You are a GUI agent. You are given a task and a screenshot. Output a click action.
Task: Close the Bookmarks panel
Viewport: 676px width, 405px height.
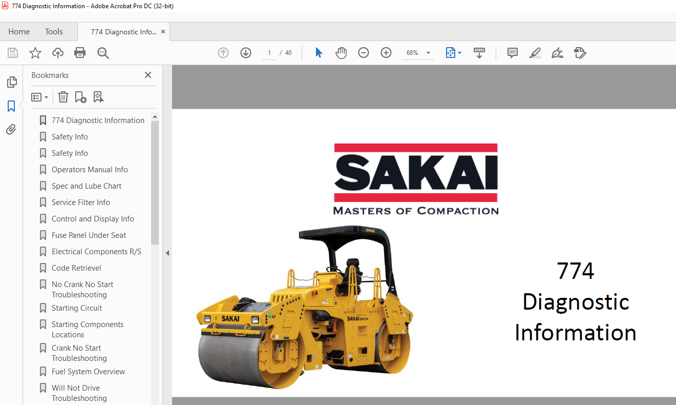[148, 75]
